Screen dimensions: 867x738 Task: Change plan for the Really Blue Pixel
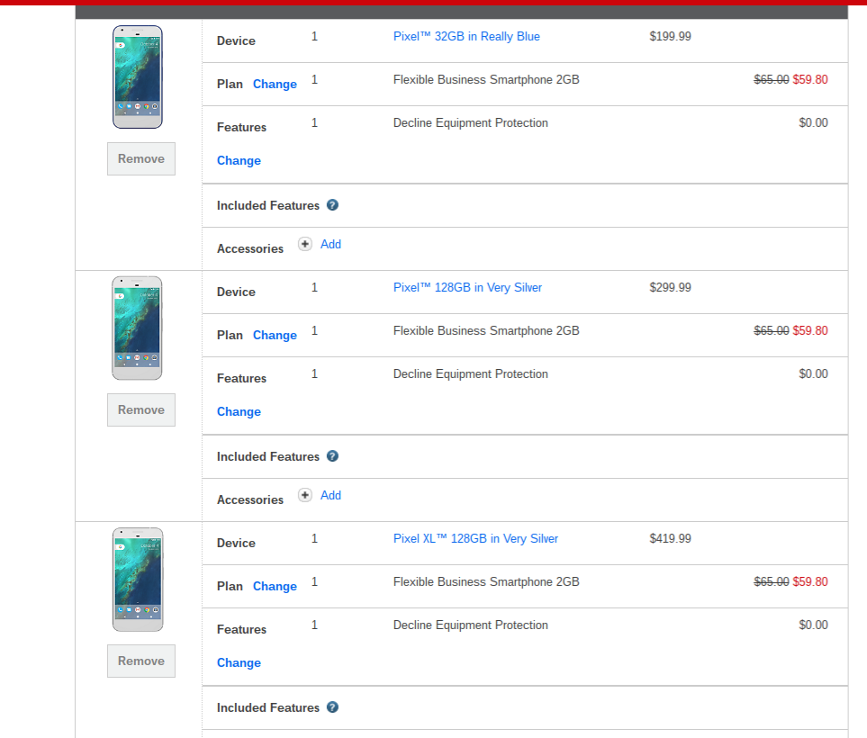coord(275,84)
